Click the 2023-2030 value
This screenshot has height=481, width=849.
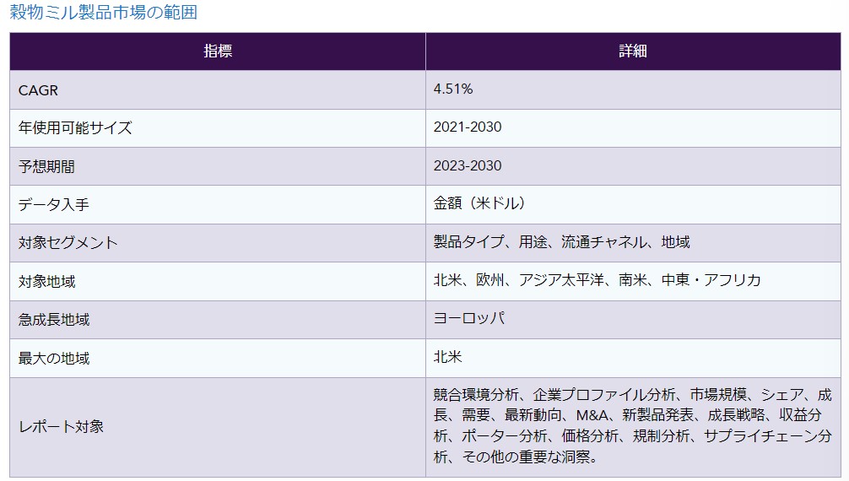point(468,165)
